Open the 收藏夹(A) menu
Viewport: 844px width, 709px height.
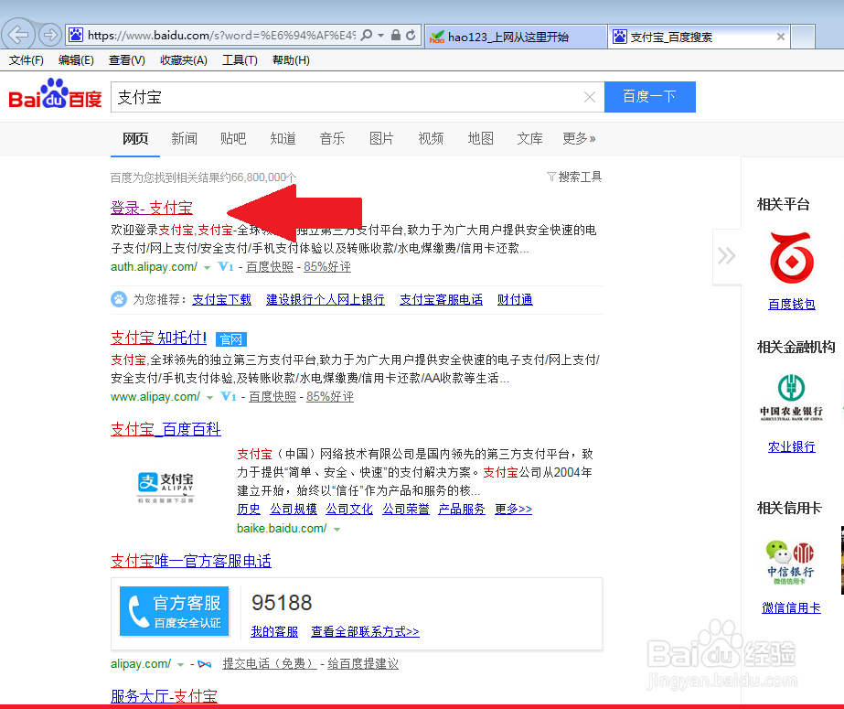click(184, 60)
